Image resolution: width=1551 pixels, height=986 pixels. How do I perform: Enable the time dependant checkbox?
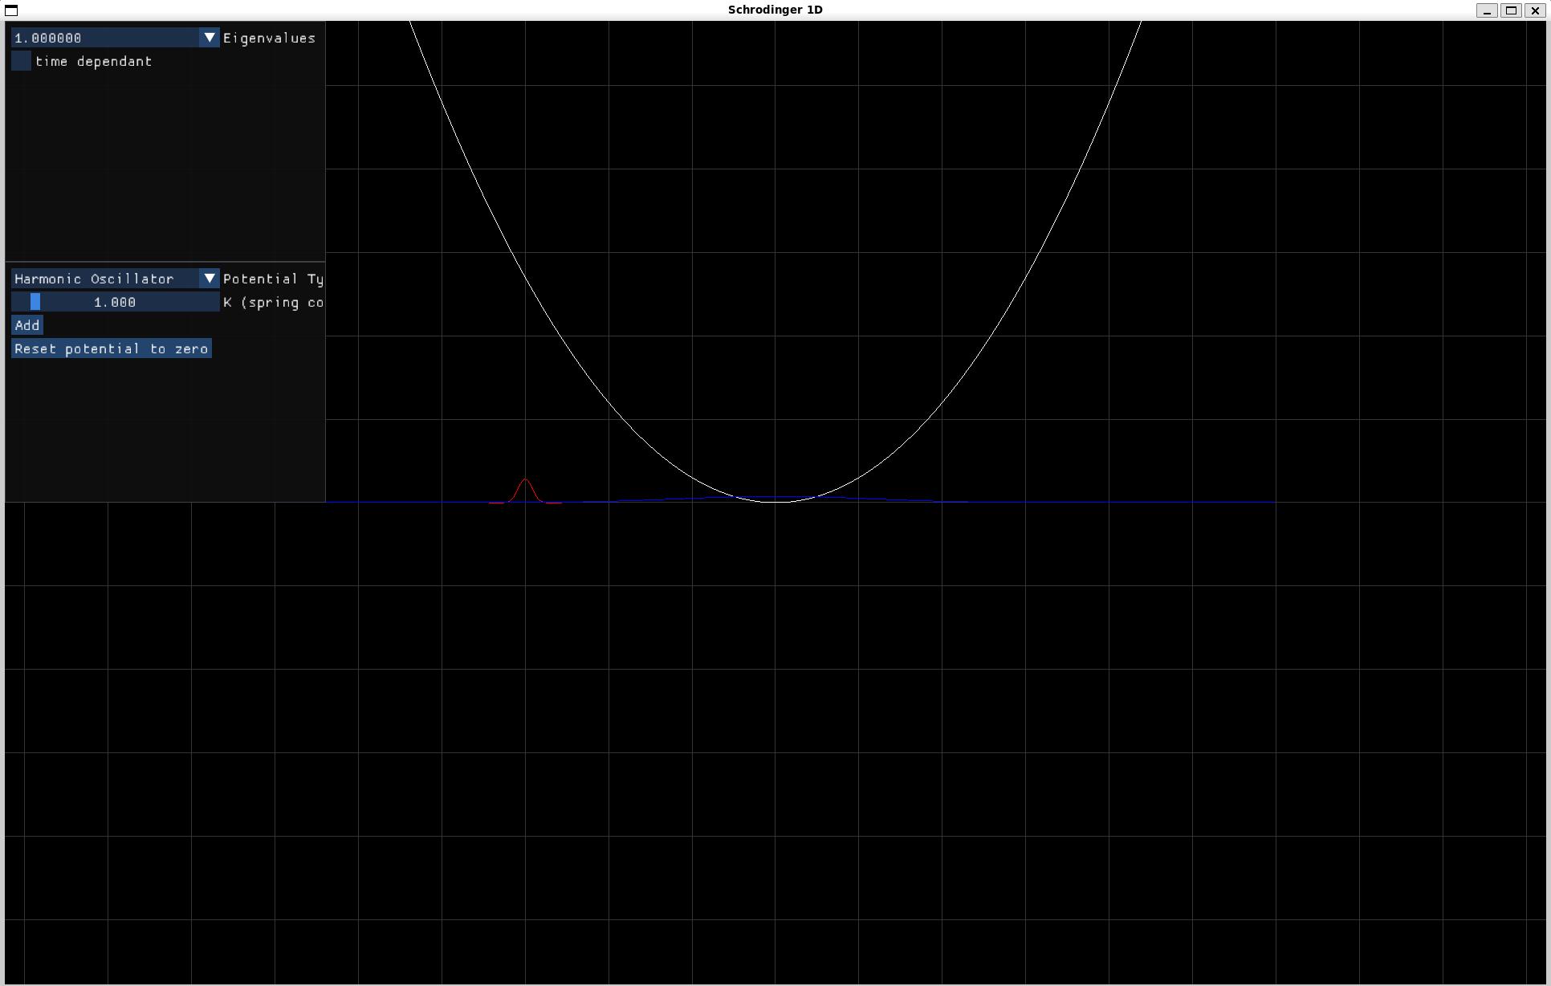click(x=22, y=61)
